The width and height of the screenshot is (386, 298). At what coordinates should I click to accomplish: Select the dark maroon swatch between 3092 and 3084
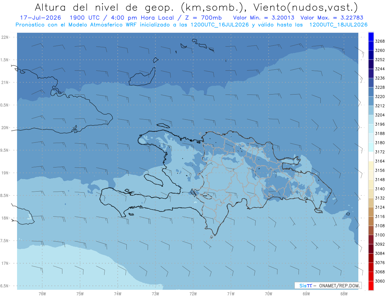point(371,249)
